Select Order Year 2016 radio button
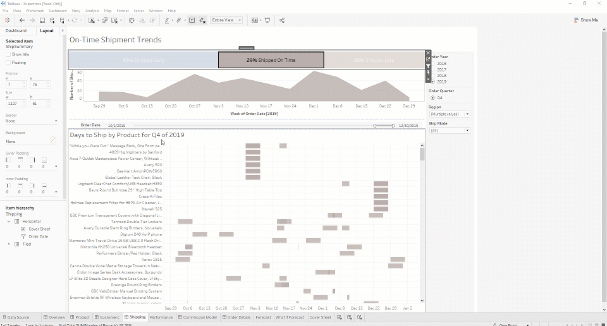 click(x=432, y=63)
